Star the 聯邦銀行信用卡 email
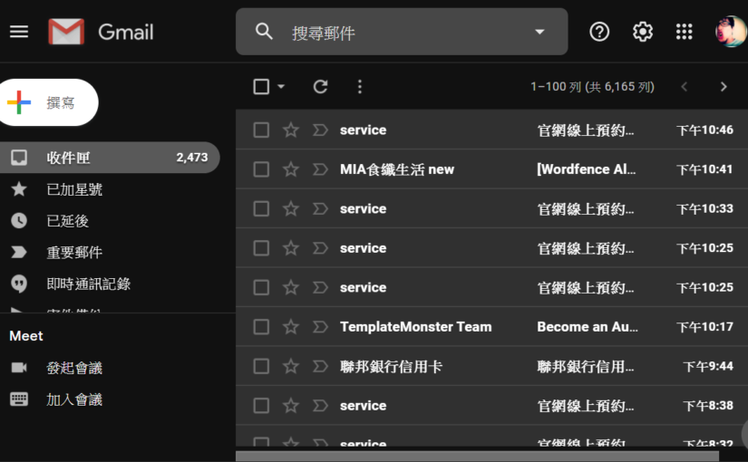 pyautogui.click(x=290, y=366)
